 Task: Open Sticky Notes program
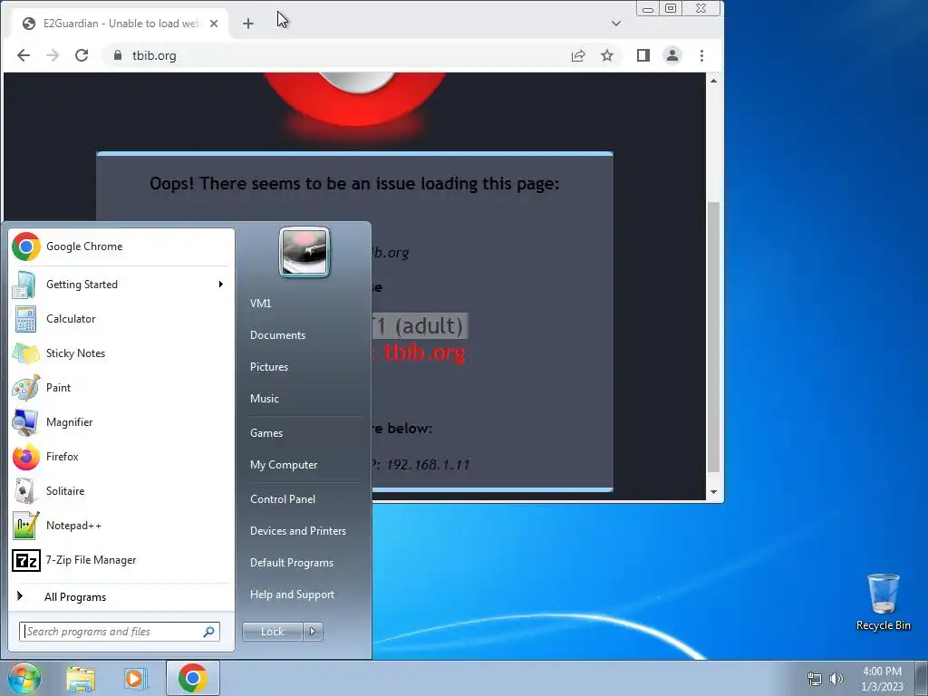click(x=121, y=353)
